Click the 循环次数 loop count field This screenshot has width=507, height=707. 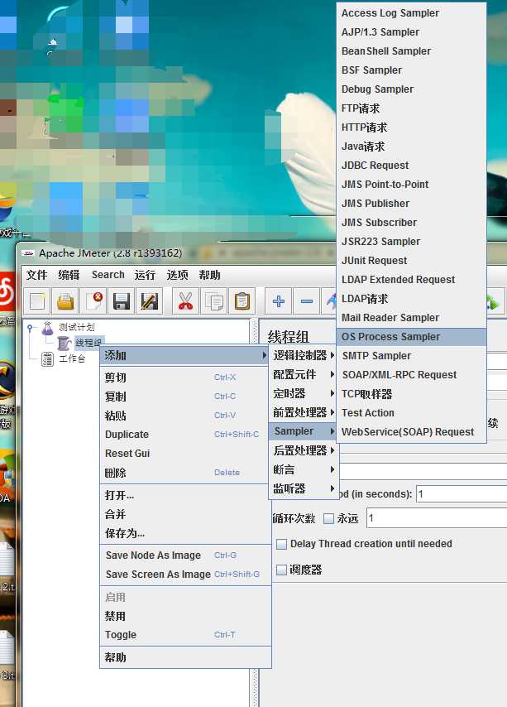[437, 518]
